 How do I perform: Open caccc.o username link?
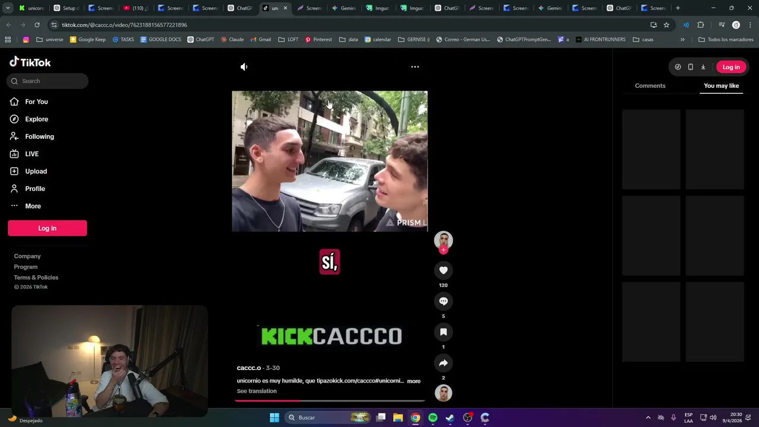(x=248, y=368)
